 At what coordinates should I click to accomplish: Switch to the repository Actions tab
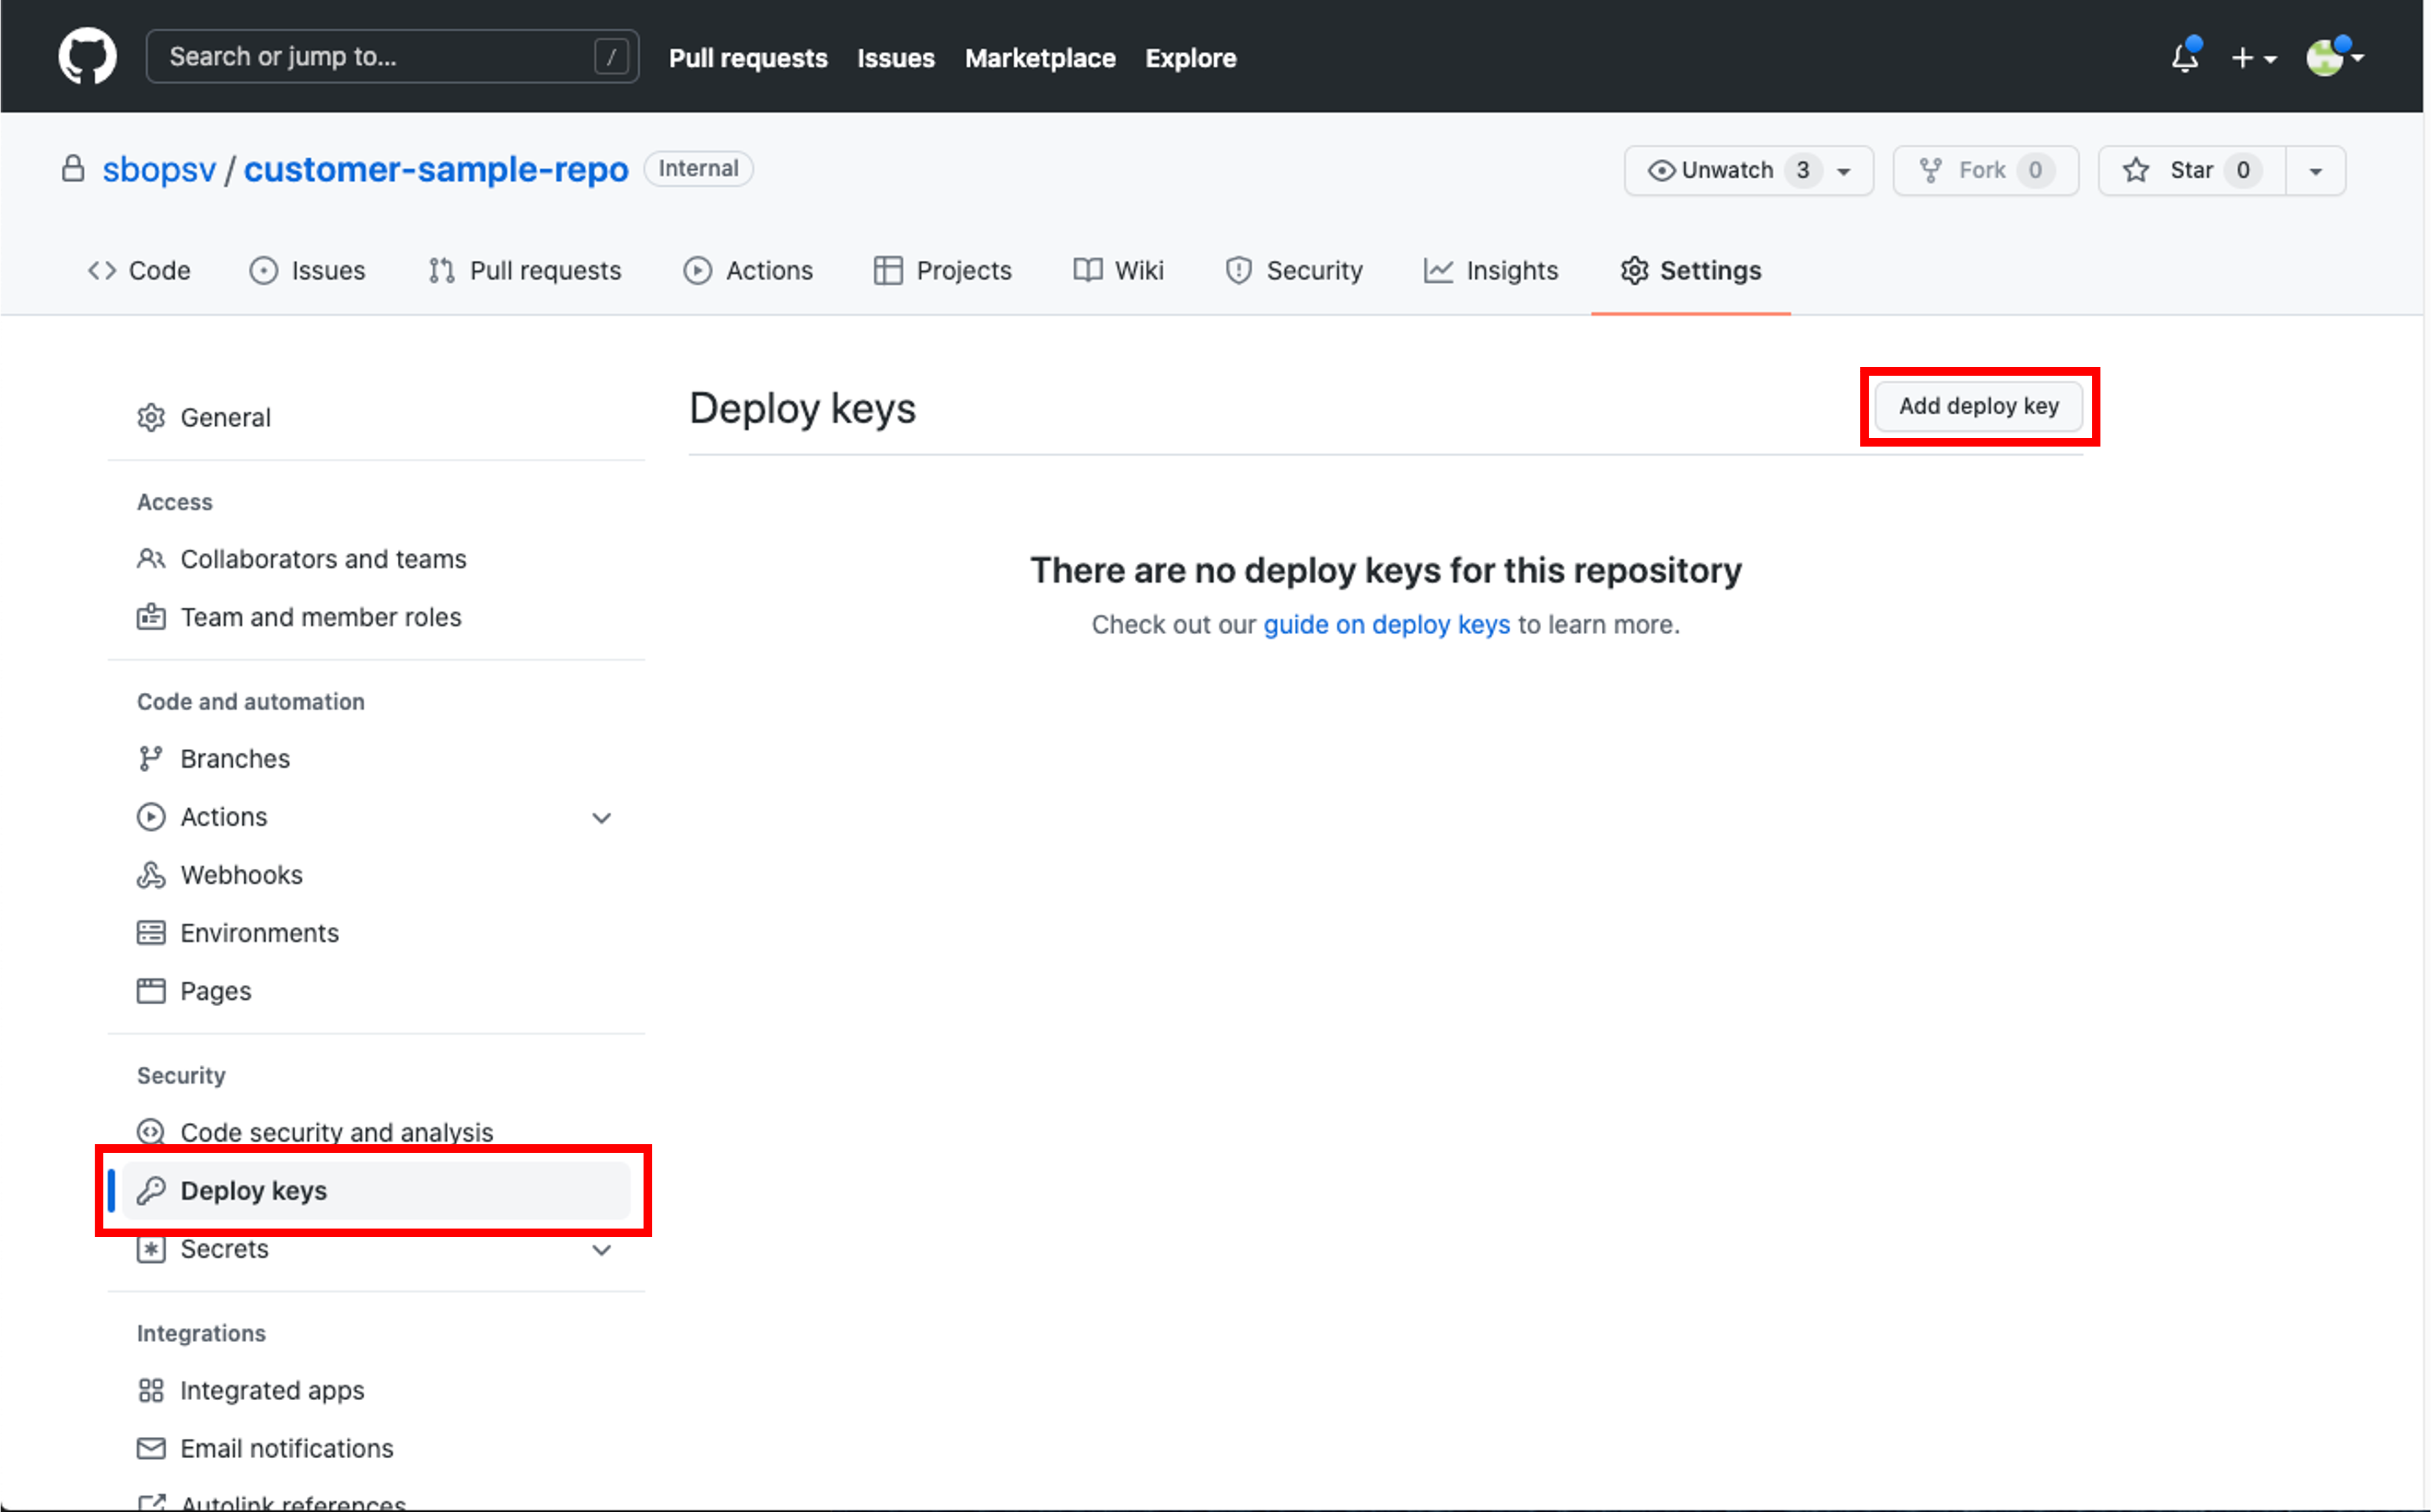point(748,270)
